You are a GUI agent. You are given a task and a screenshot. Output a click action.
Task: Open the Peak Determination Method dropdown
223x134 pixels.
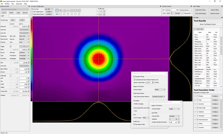[x=158, y=96]
